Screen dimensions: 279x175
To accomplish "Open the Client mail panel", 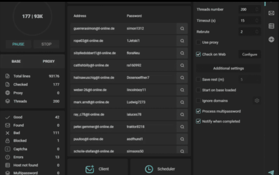I will click(97, 169).
